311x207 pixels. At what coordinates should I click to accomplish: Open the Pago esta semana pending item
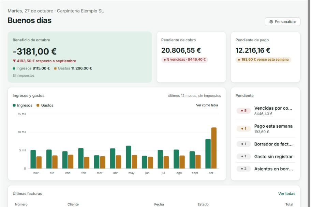coord(265,129)
